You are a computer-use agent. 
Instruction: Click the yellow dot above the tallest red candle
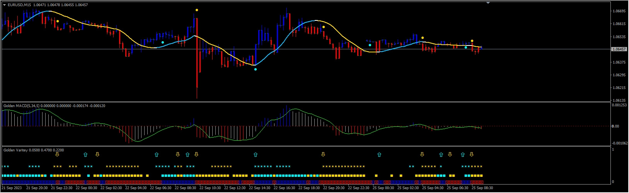(197, 10)
